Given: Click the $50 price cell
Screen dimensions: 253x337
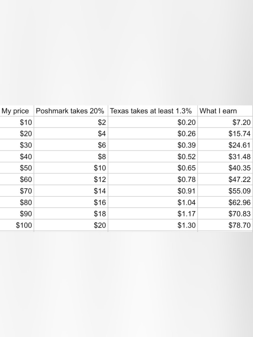Looking at the screenshot, I should pos(17,168).
